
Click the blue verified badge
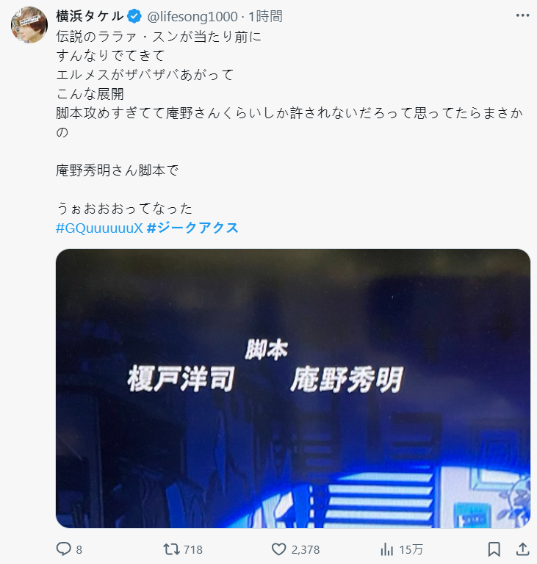[x=134, y=17]
